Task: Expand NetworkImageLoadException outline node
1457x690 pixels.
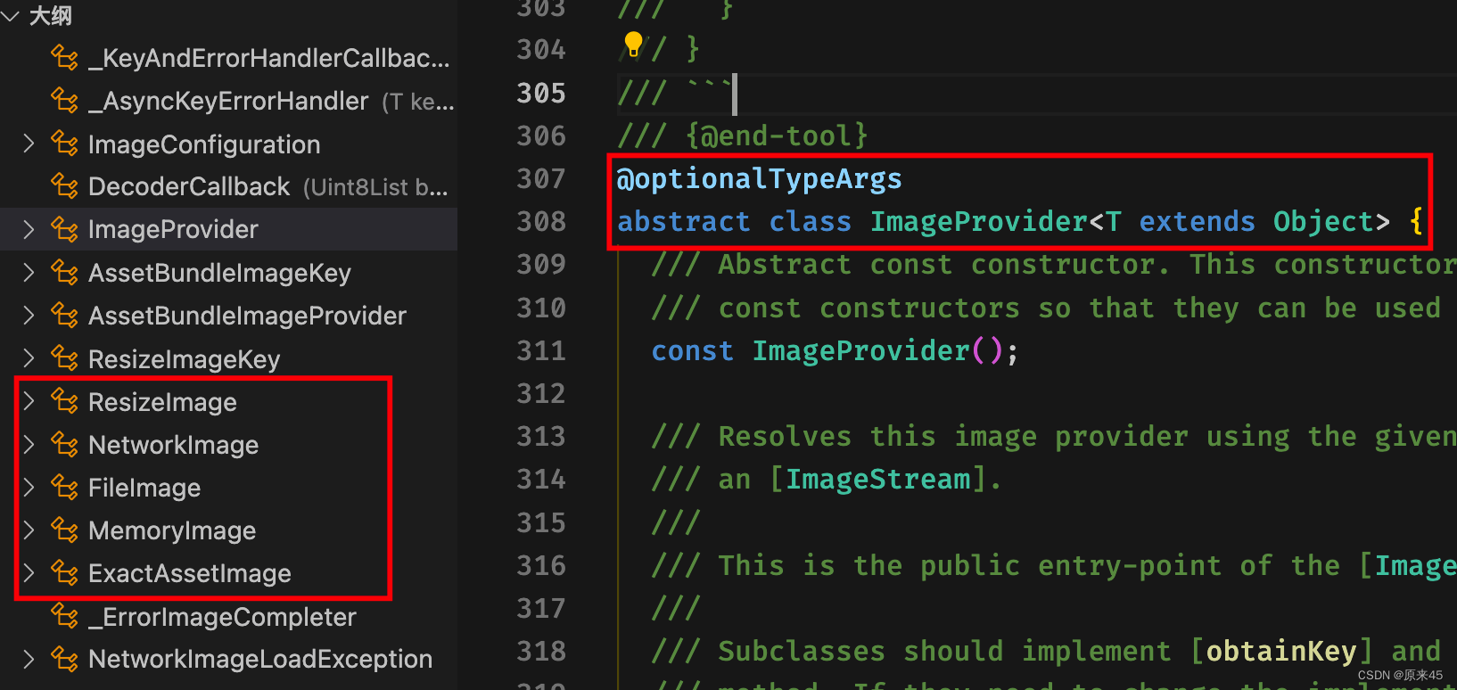Action: point(29,659)
